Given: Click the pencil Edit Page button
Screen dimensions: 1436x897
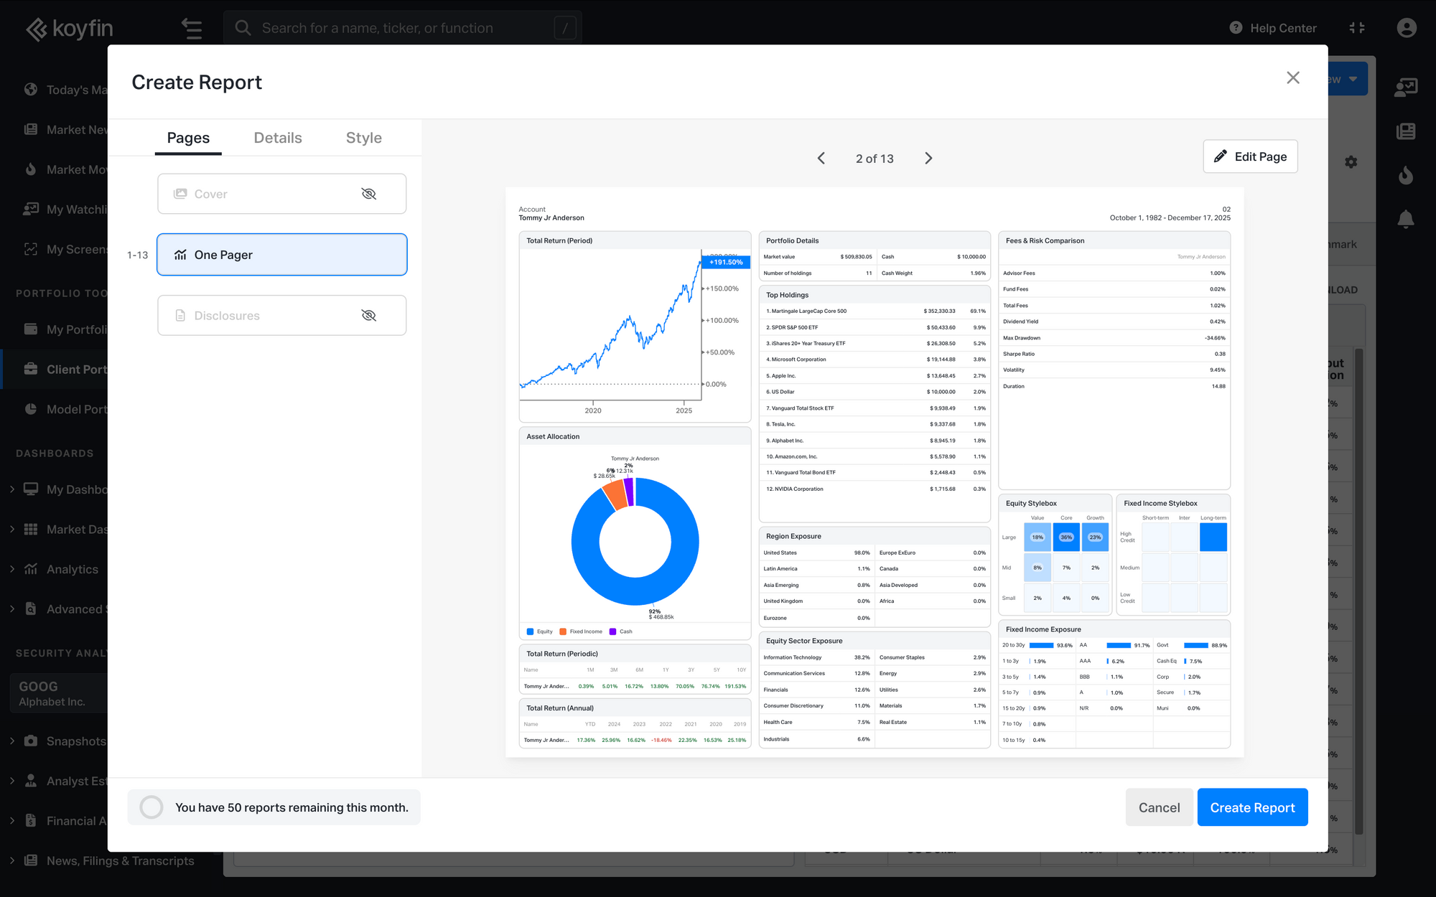Looking at the screenshot, I should [x=1250, y=156].
